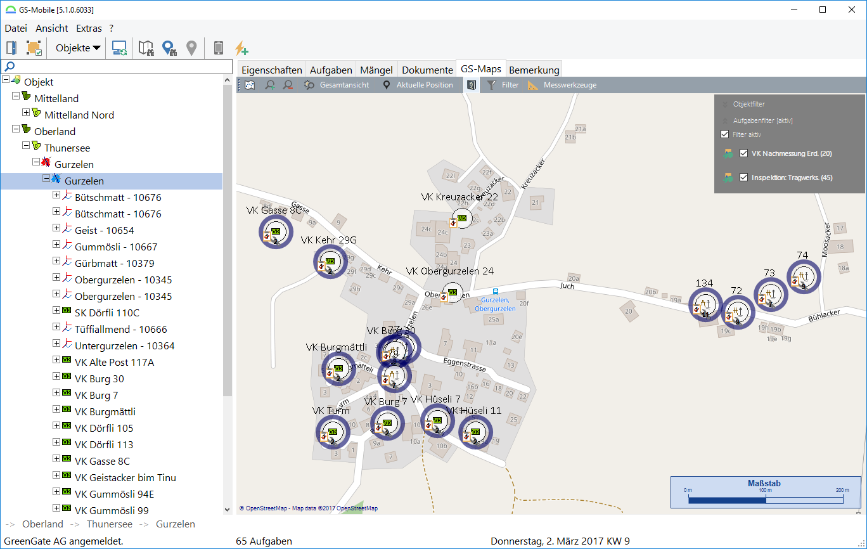Click the tree search input field
Screen dimensions: 867x549
point(117,66)
